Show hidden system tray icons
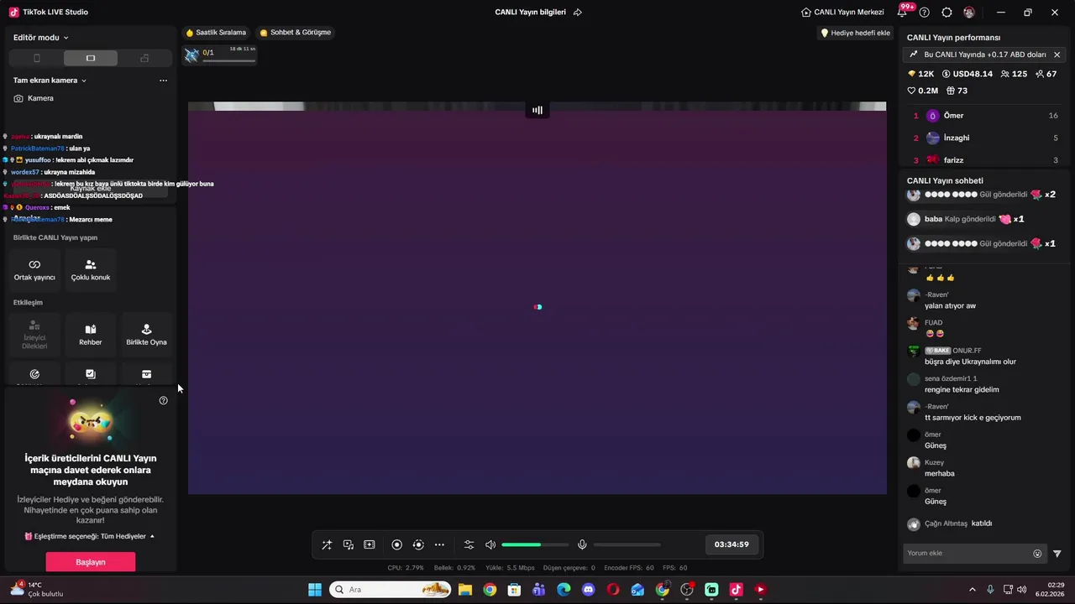The height and width of the screenshot is (604, 1075). 973,590
